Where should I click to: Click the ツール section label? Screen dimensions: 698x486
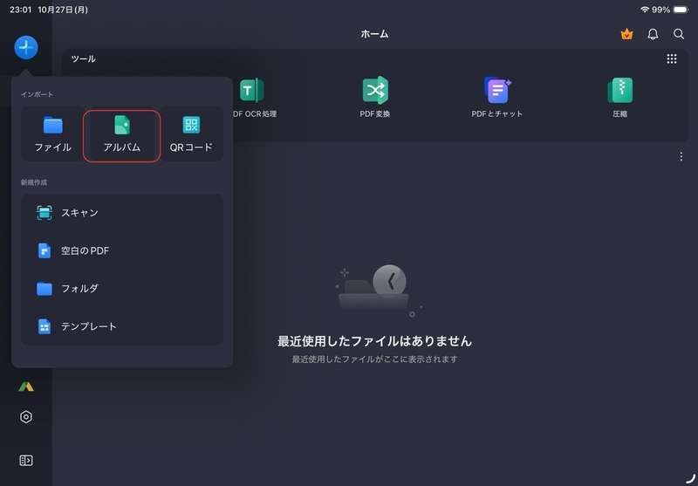point(83,58)
